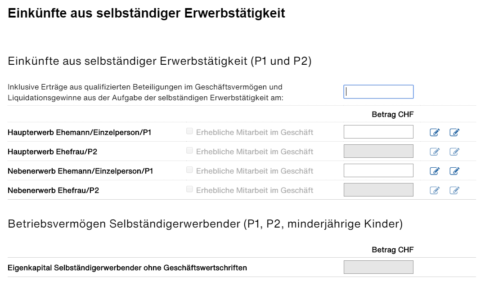Tick Erhebliche Mitarbeit checkbox for Haupterwerb Ehemann/Einzelperson/P1
Screen dimensions: 485x286
point(189,131)
